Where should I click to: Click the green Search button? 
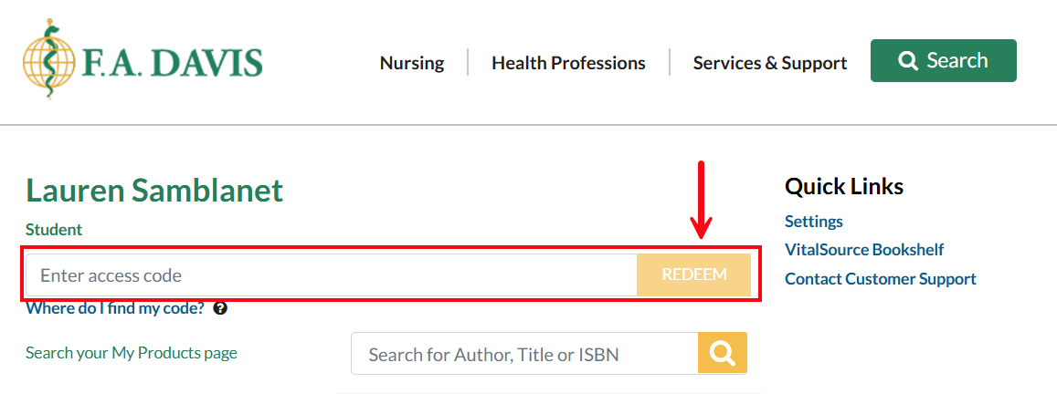coord(943,61)
